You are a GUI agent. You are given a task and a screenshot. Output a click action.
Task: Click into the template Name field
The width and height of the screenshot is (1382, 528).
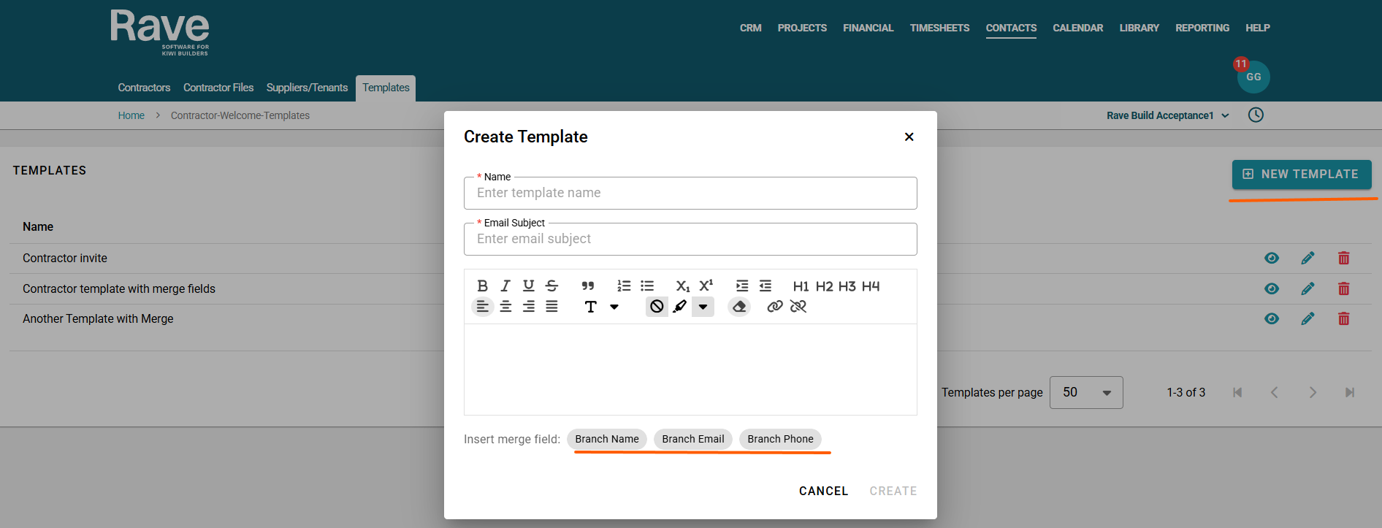point(690,194)
